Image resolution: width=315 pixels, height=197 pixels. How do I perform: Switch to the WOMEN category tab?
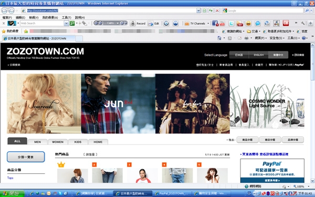click(x=58, y=142)
